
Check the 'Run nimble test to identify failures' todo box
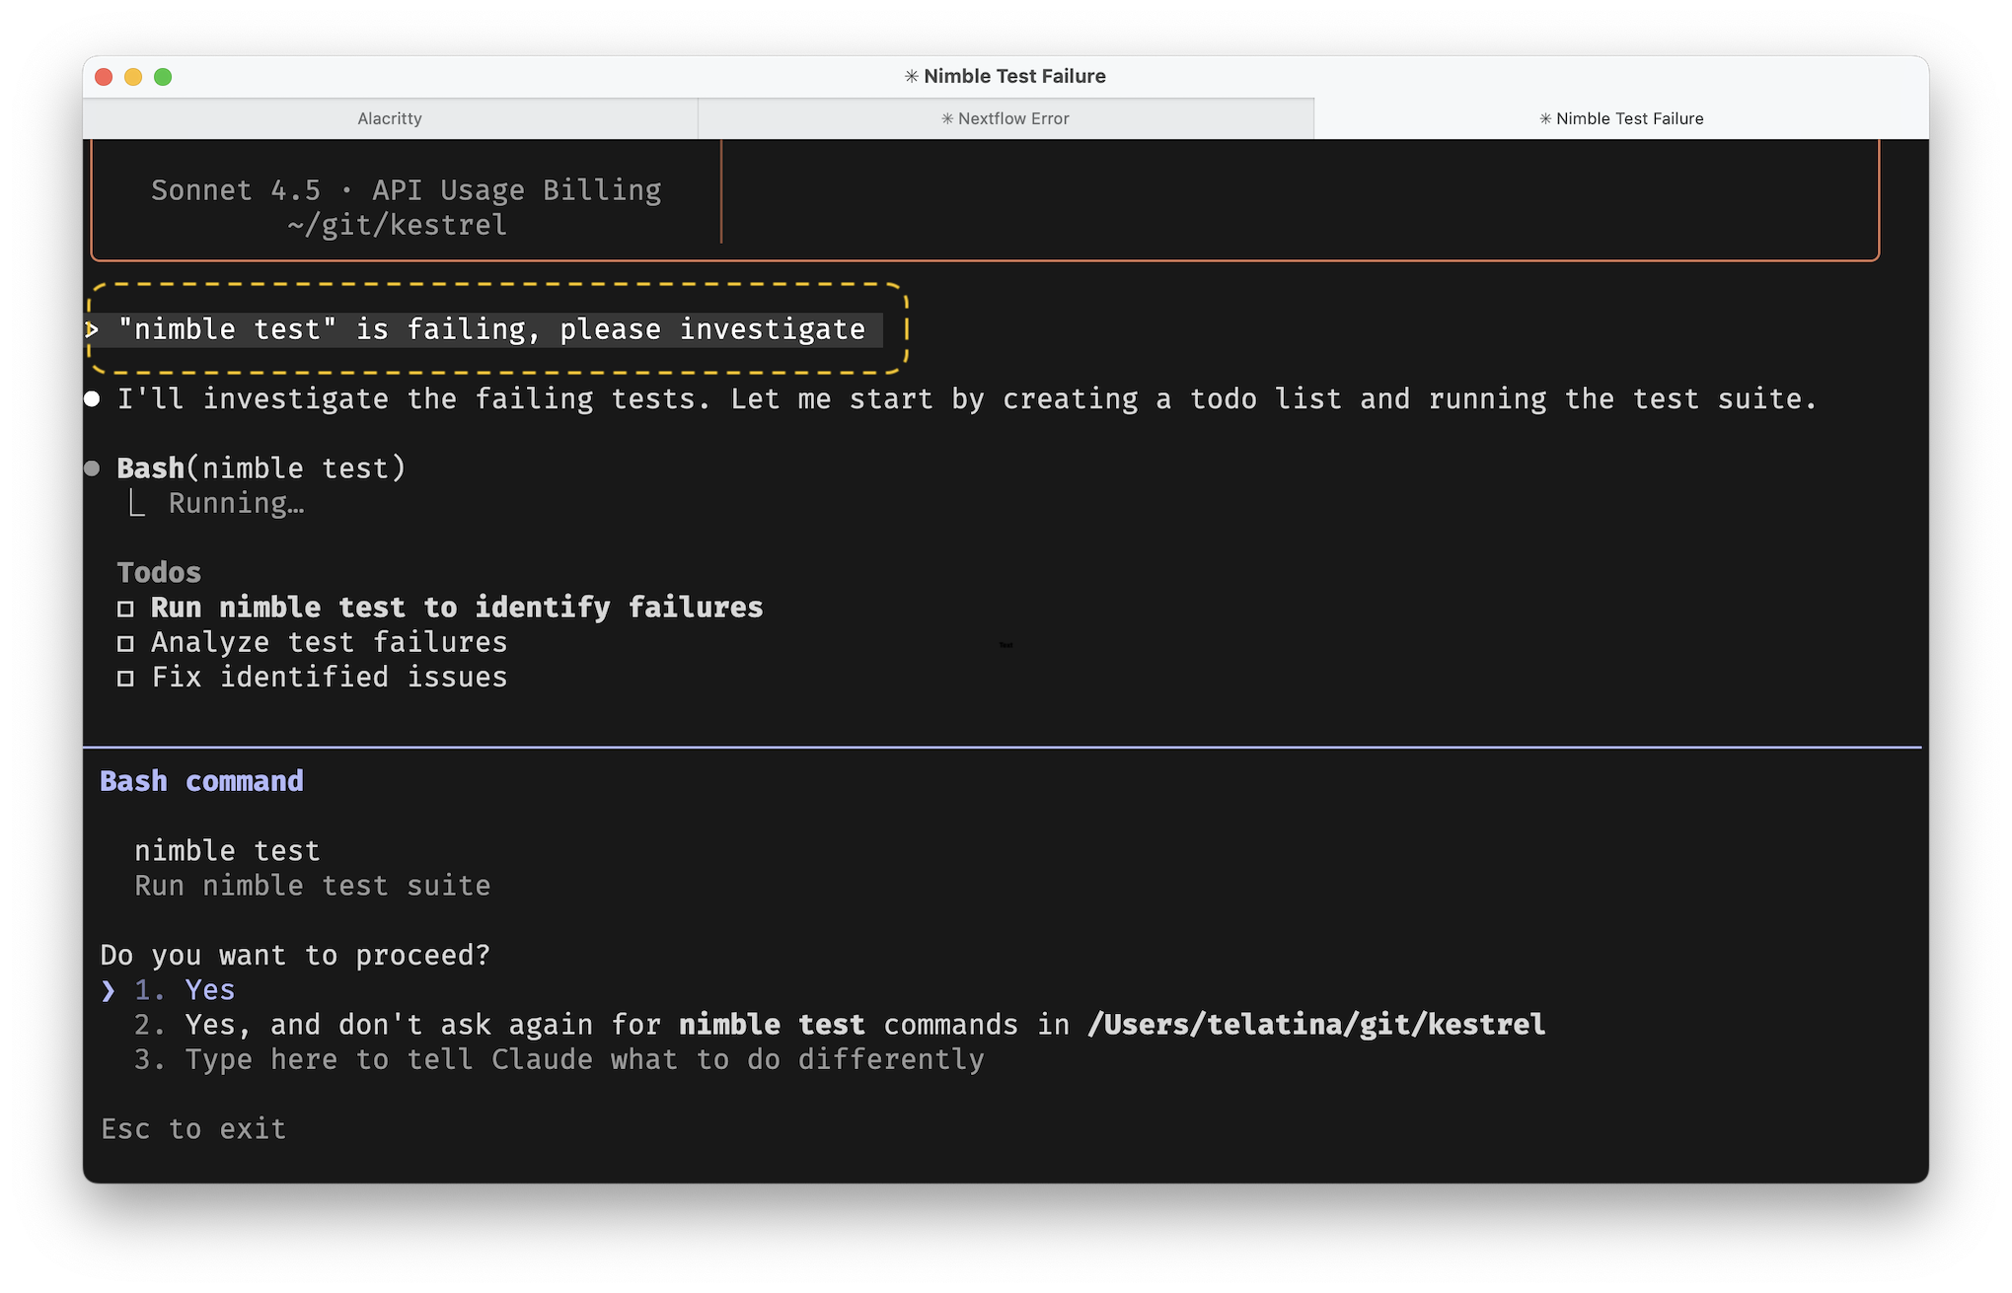(x=125, y=609)
